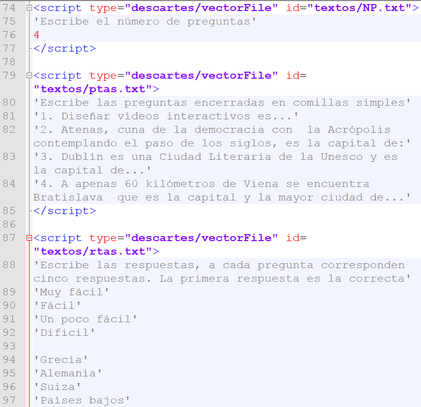Click the closing script tag on line 77

[x=64, y=49]
